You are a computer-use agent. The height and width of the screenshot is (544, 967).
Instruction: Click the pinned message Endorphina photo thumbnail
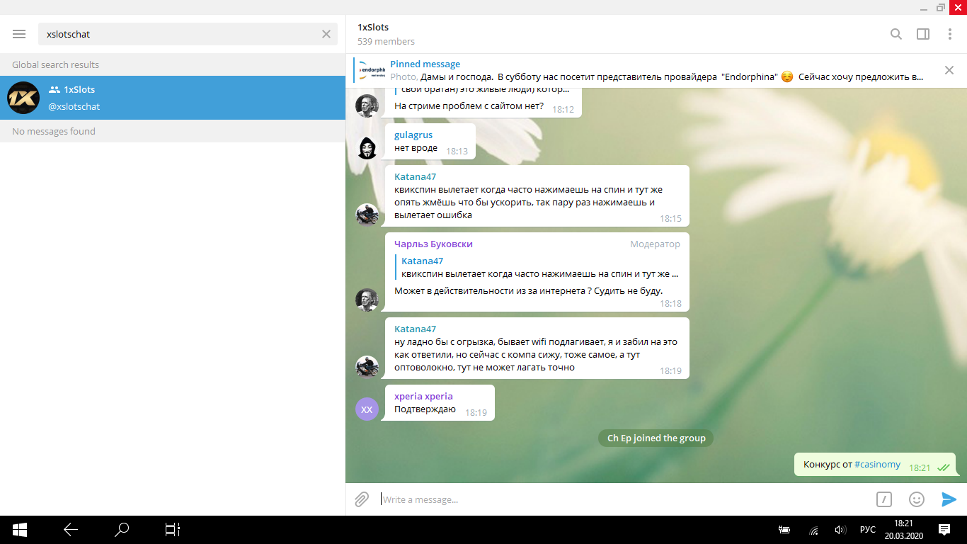tap(372, 70)
